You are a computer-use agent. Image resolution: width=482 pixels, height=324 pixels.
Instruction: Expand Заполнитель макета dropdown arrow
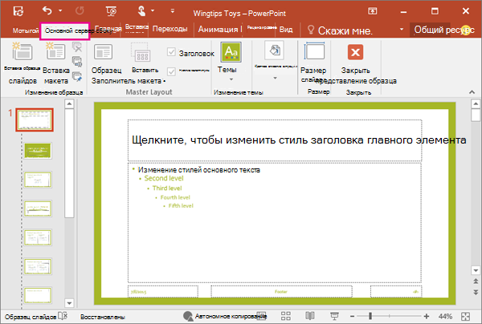click(165, 81)
